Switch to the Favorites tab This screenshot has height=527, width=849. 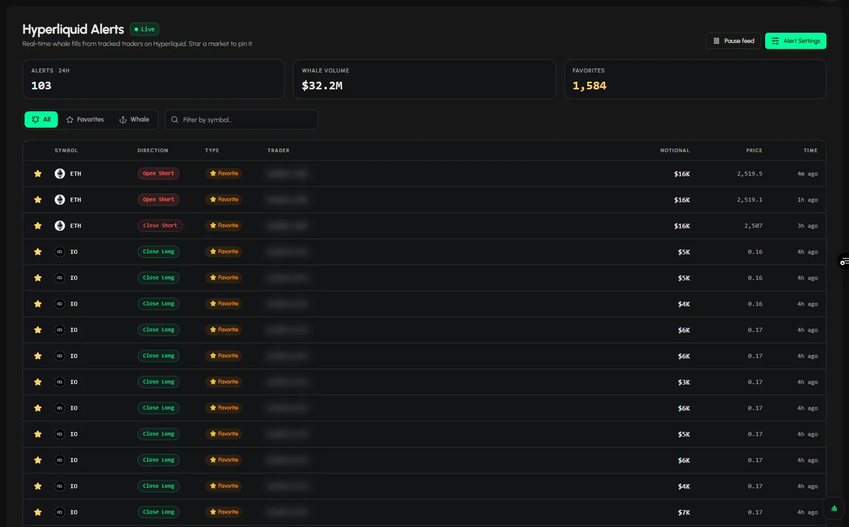click(85, 119)
